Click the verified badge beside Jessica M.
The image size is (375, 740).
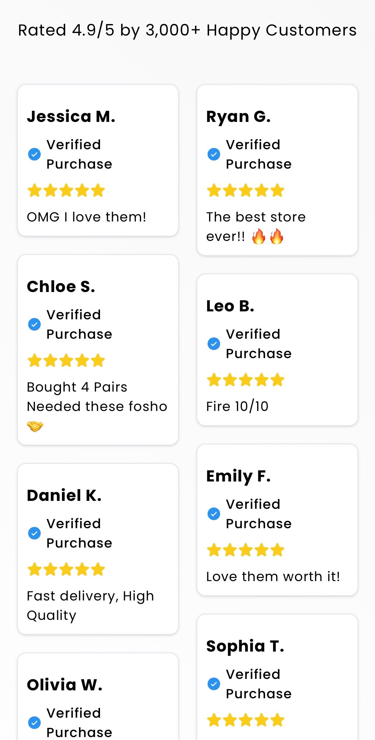(34, 154)
